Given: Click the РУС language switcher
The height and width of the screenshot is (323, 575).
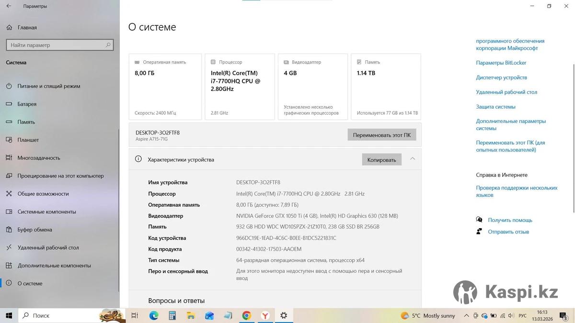Looking at the screenshot, I should tap(523, 316).
